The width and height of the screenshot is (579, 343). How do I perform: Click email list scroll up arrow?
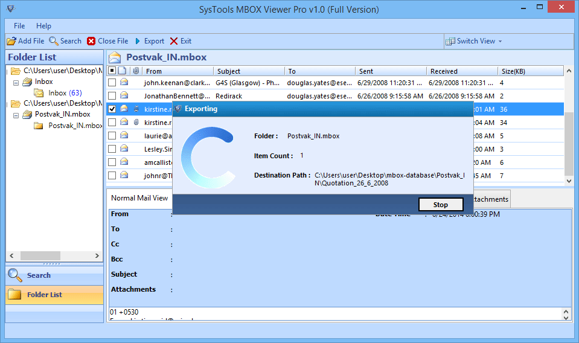point(569,71)
